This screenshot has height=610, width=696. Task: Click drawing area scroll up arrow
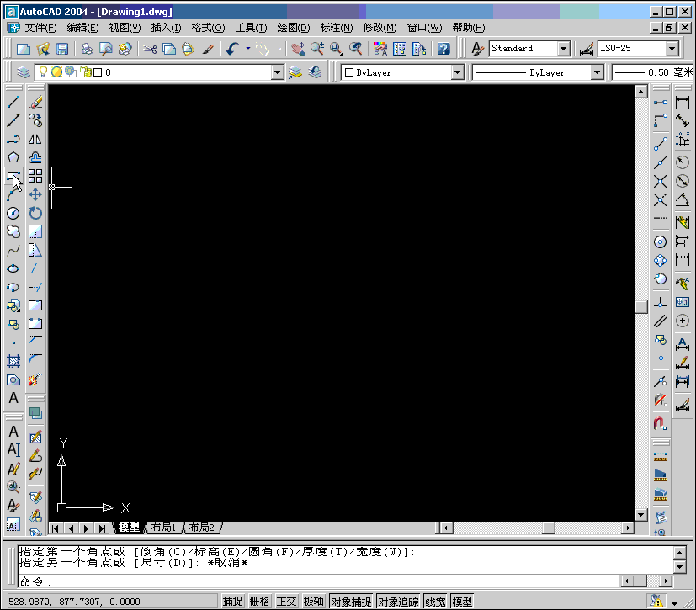tap(641, 92)
